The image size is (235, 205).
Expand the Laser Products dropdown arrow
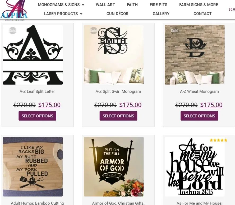tap(81, 14)
